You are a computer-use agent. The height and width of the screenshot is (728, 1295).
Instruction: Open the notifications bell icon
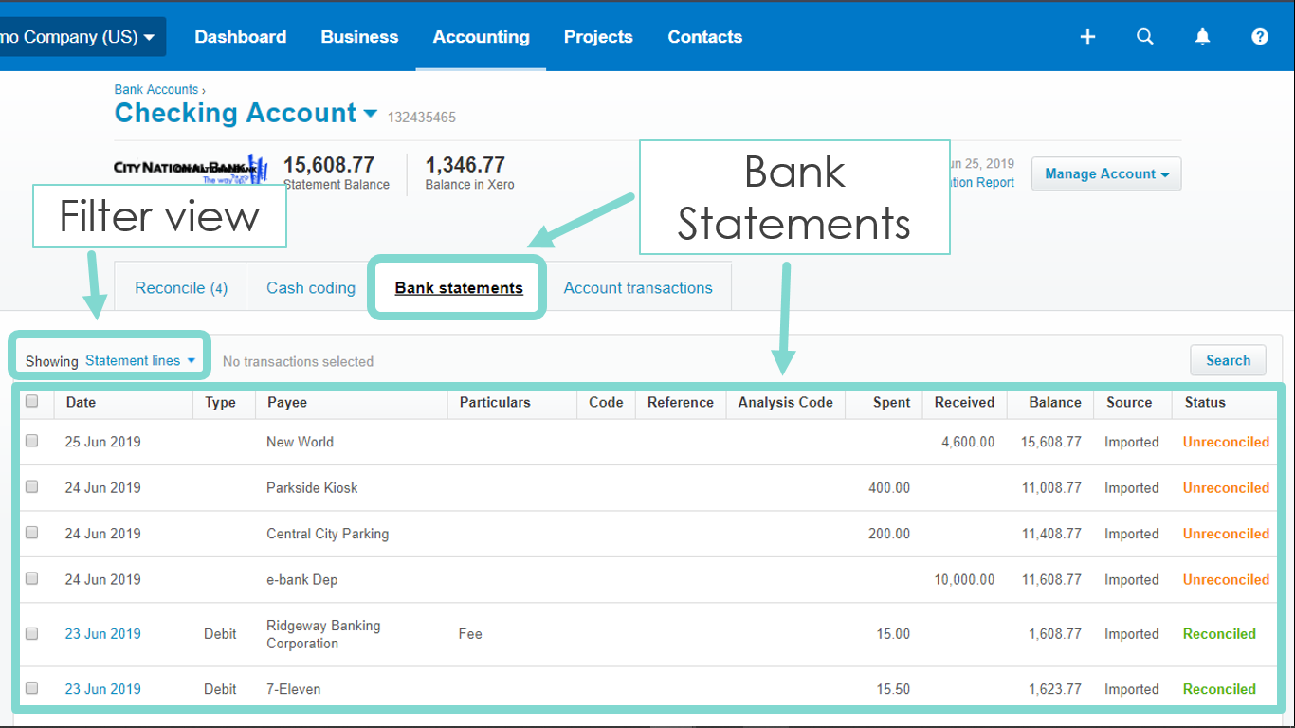(x=1202, y=36)
